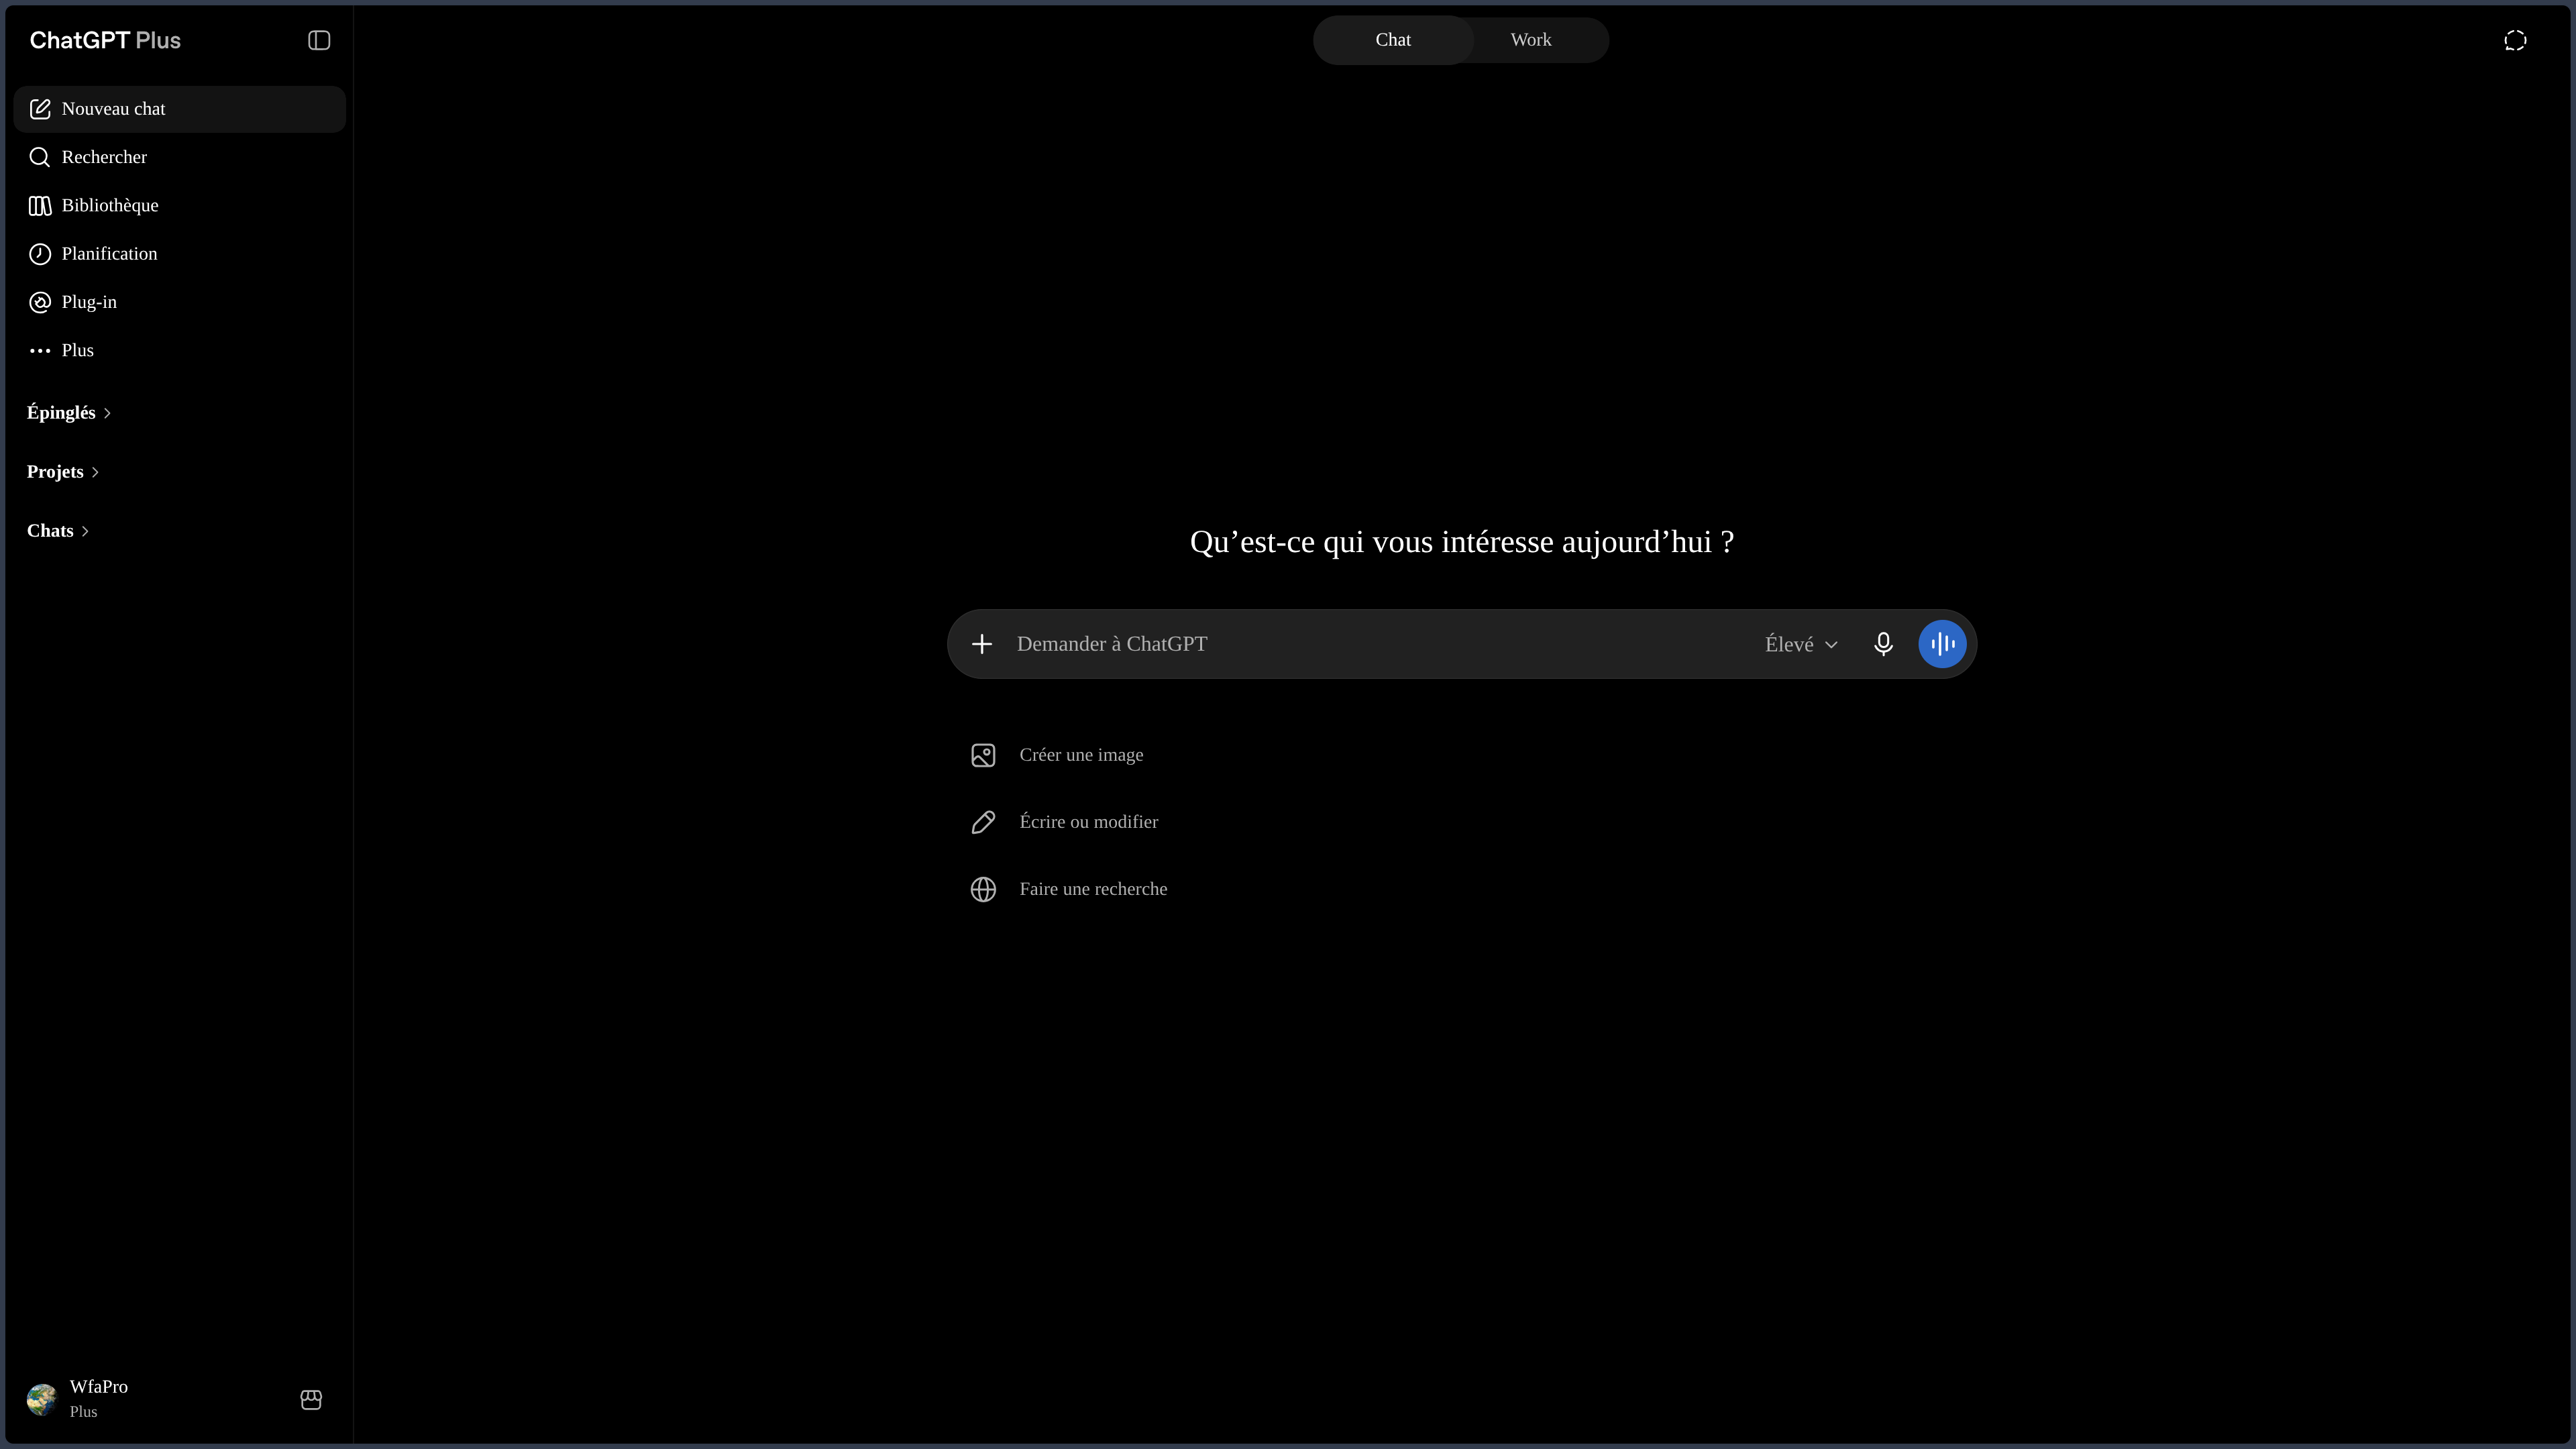
Task: Focus the Demander à ChatGPT input field
Action: tap(1380, 644)
